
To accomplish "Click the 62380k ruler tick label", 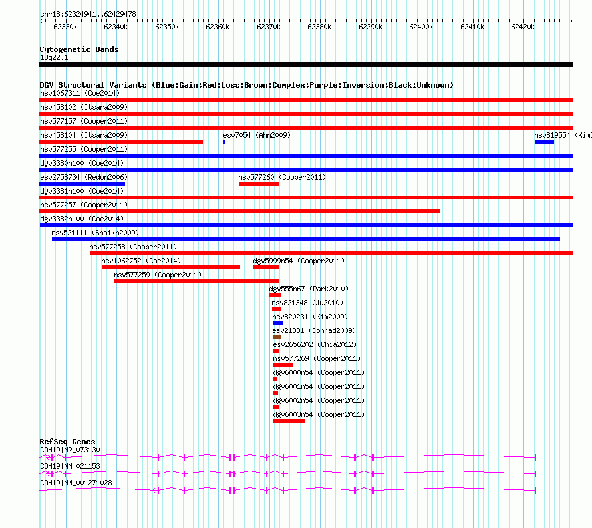I will click(319, 27).
